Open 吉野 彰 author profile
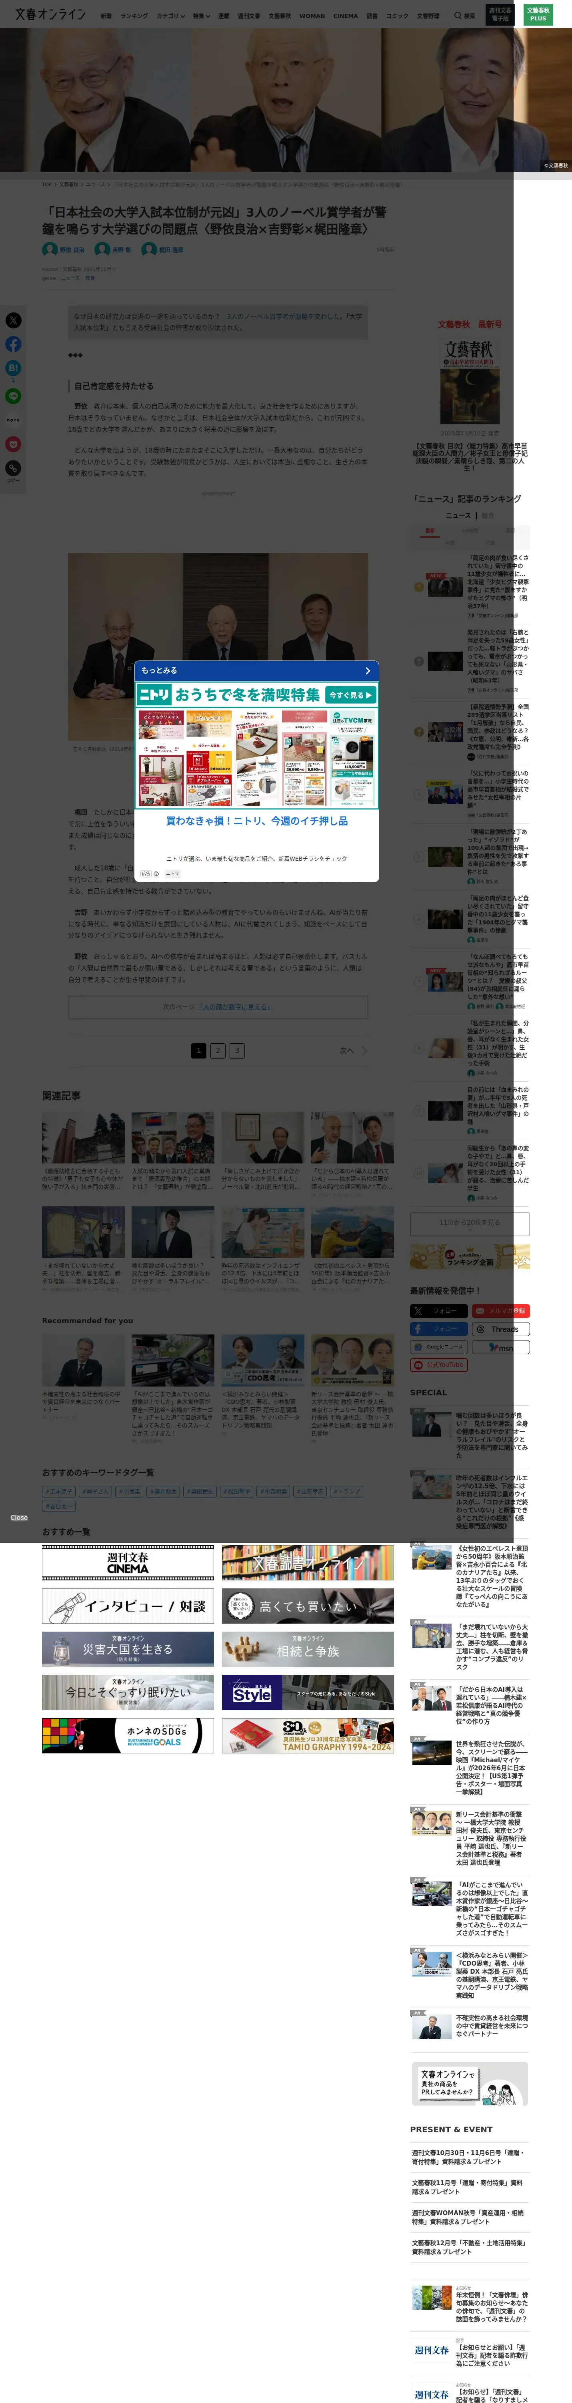 click(x=114, y=250)
